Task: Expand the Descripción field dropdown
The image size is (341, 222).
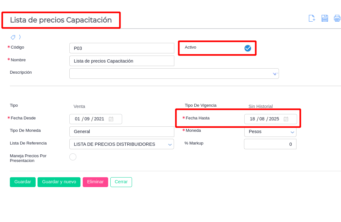Action: [x=275, y=74]
